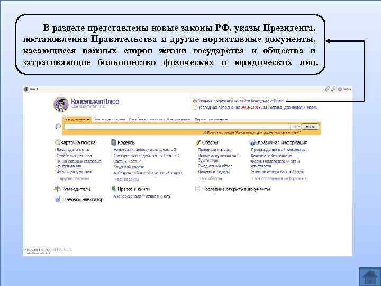This screenshot has height=286, width=381.
Task: Open Формы документов link under Карточка поиска
Action: (x=74, y=172)
